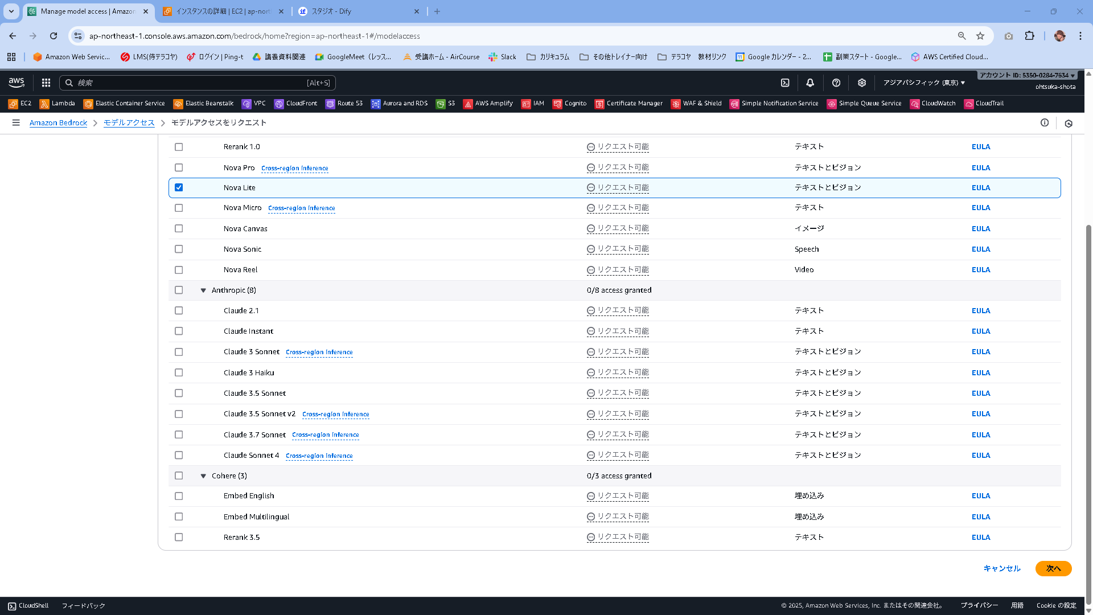1093x615 pixels.
Task: Open the EULA link for Nova Canvas
Action: (x=980, y=228)
